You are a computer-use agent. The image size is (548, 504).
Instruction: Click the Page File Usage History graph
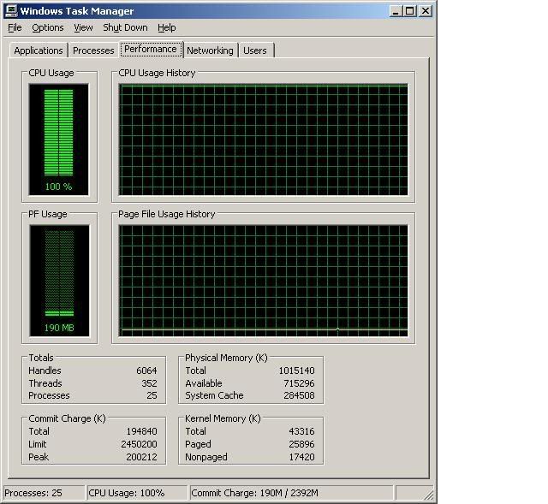point(264,278)
